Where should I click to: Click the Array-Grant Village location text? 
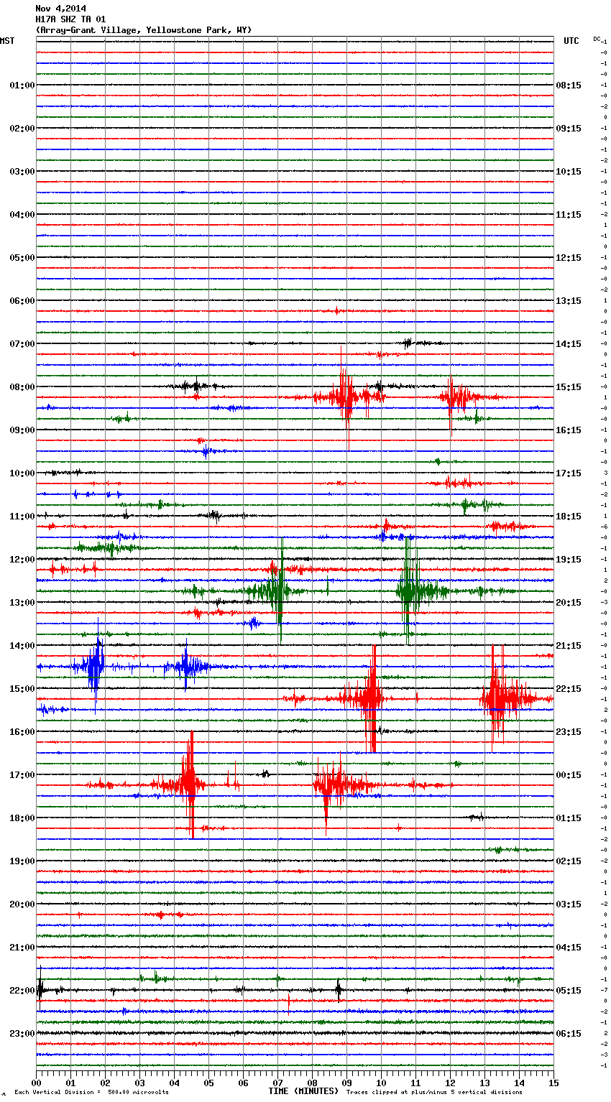[144, 30]
